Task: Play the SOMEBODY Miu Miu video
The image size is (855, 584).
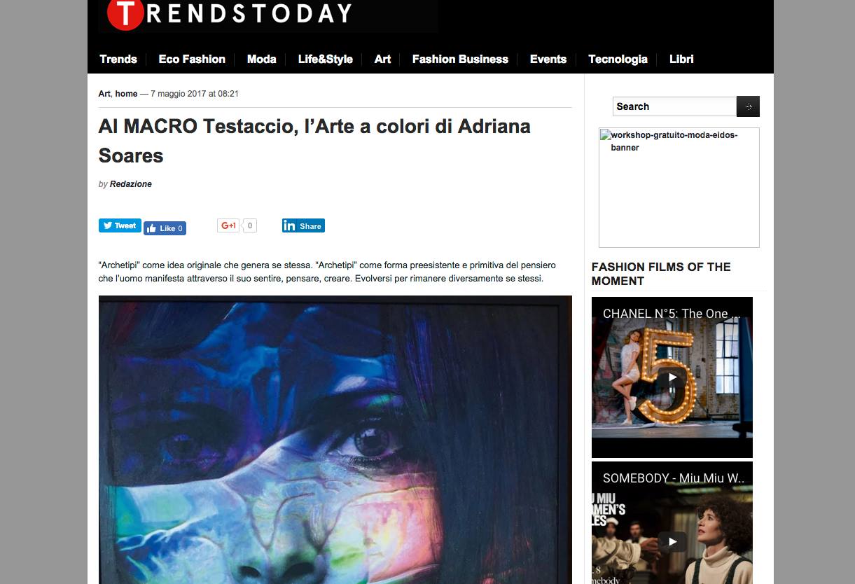Action: tap(672, 541)
